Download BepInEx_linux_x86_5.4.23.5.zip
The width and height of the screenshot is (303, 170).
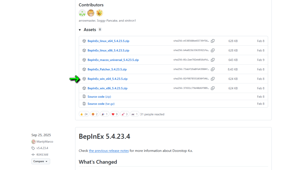click(x=108, y=50)
